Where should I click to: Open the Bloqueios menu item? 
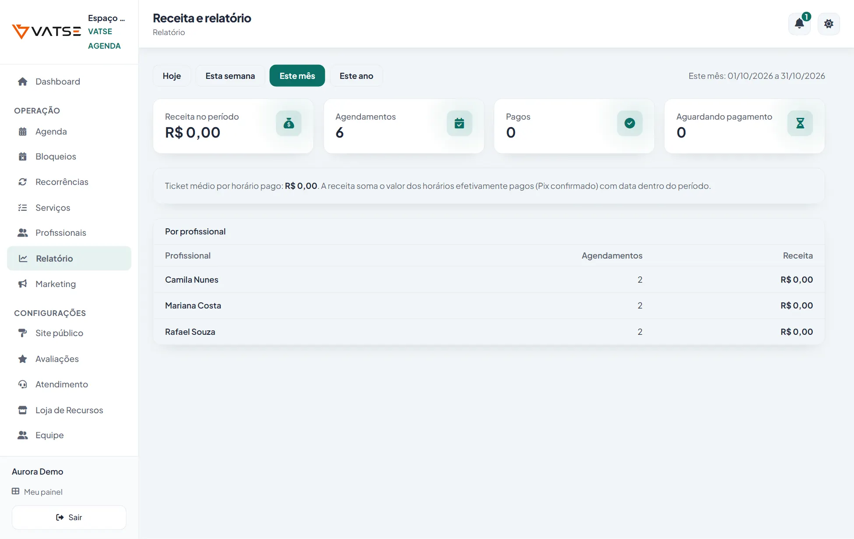pos(69,156)
